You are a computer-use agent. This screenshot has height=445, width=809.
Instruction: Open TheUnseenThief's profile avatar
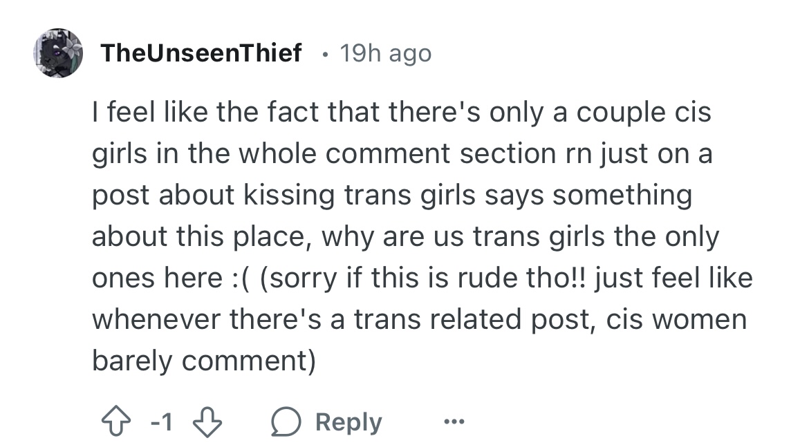(x=58, y=53)
